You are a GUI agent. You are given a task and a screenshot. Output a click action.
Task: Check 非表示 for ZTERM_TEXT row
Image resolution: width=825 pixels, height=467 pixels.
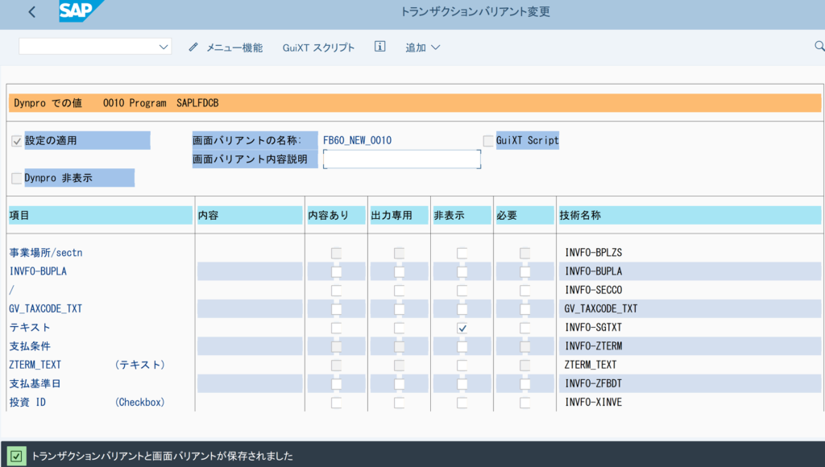pyautogui.click(x=462, y=365)
